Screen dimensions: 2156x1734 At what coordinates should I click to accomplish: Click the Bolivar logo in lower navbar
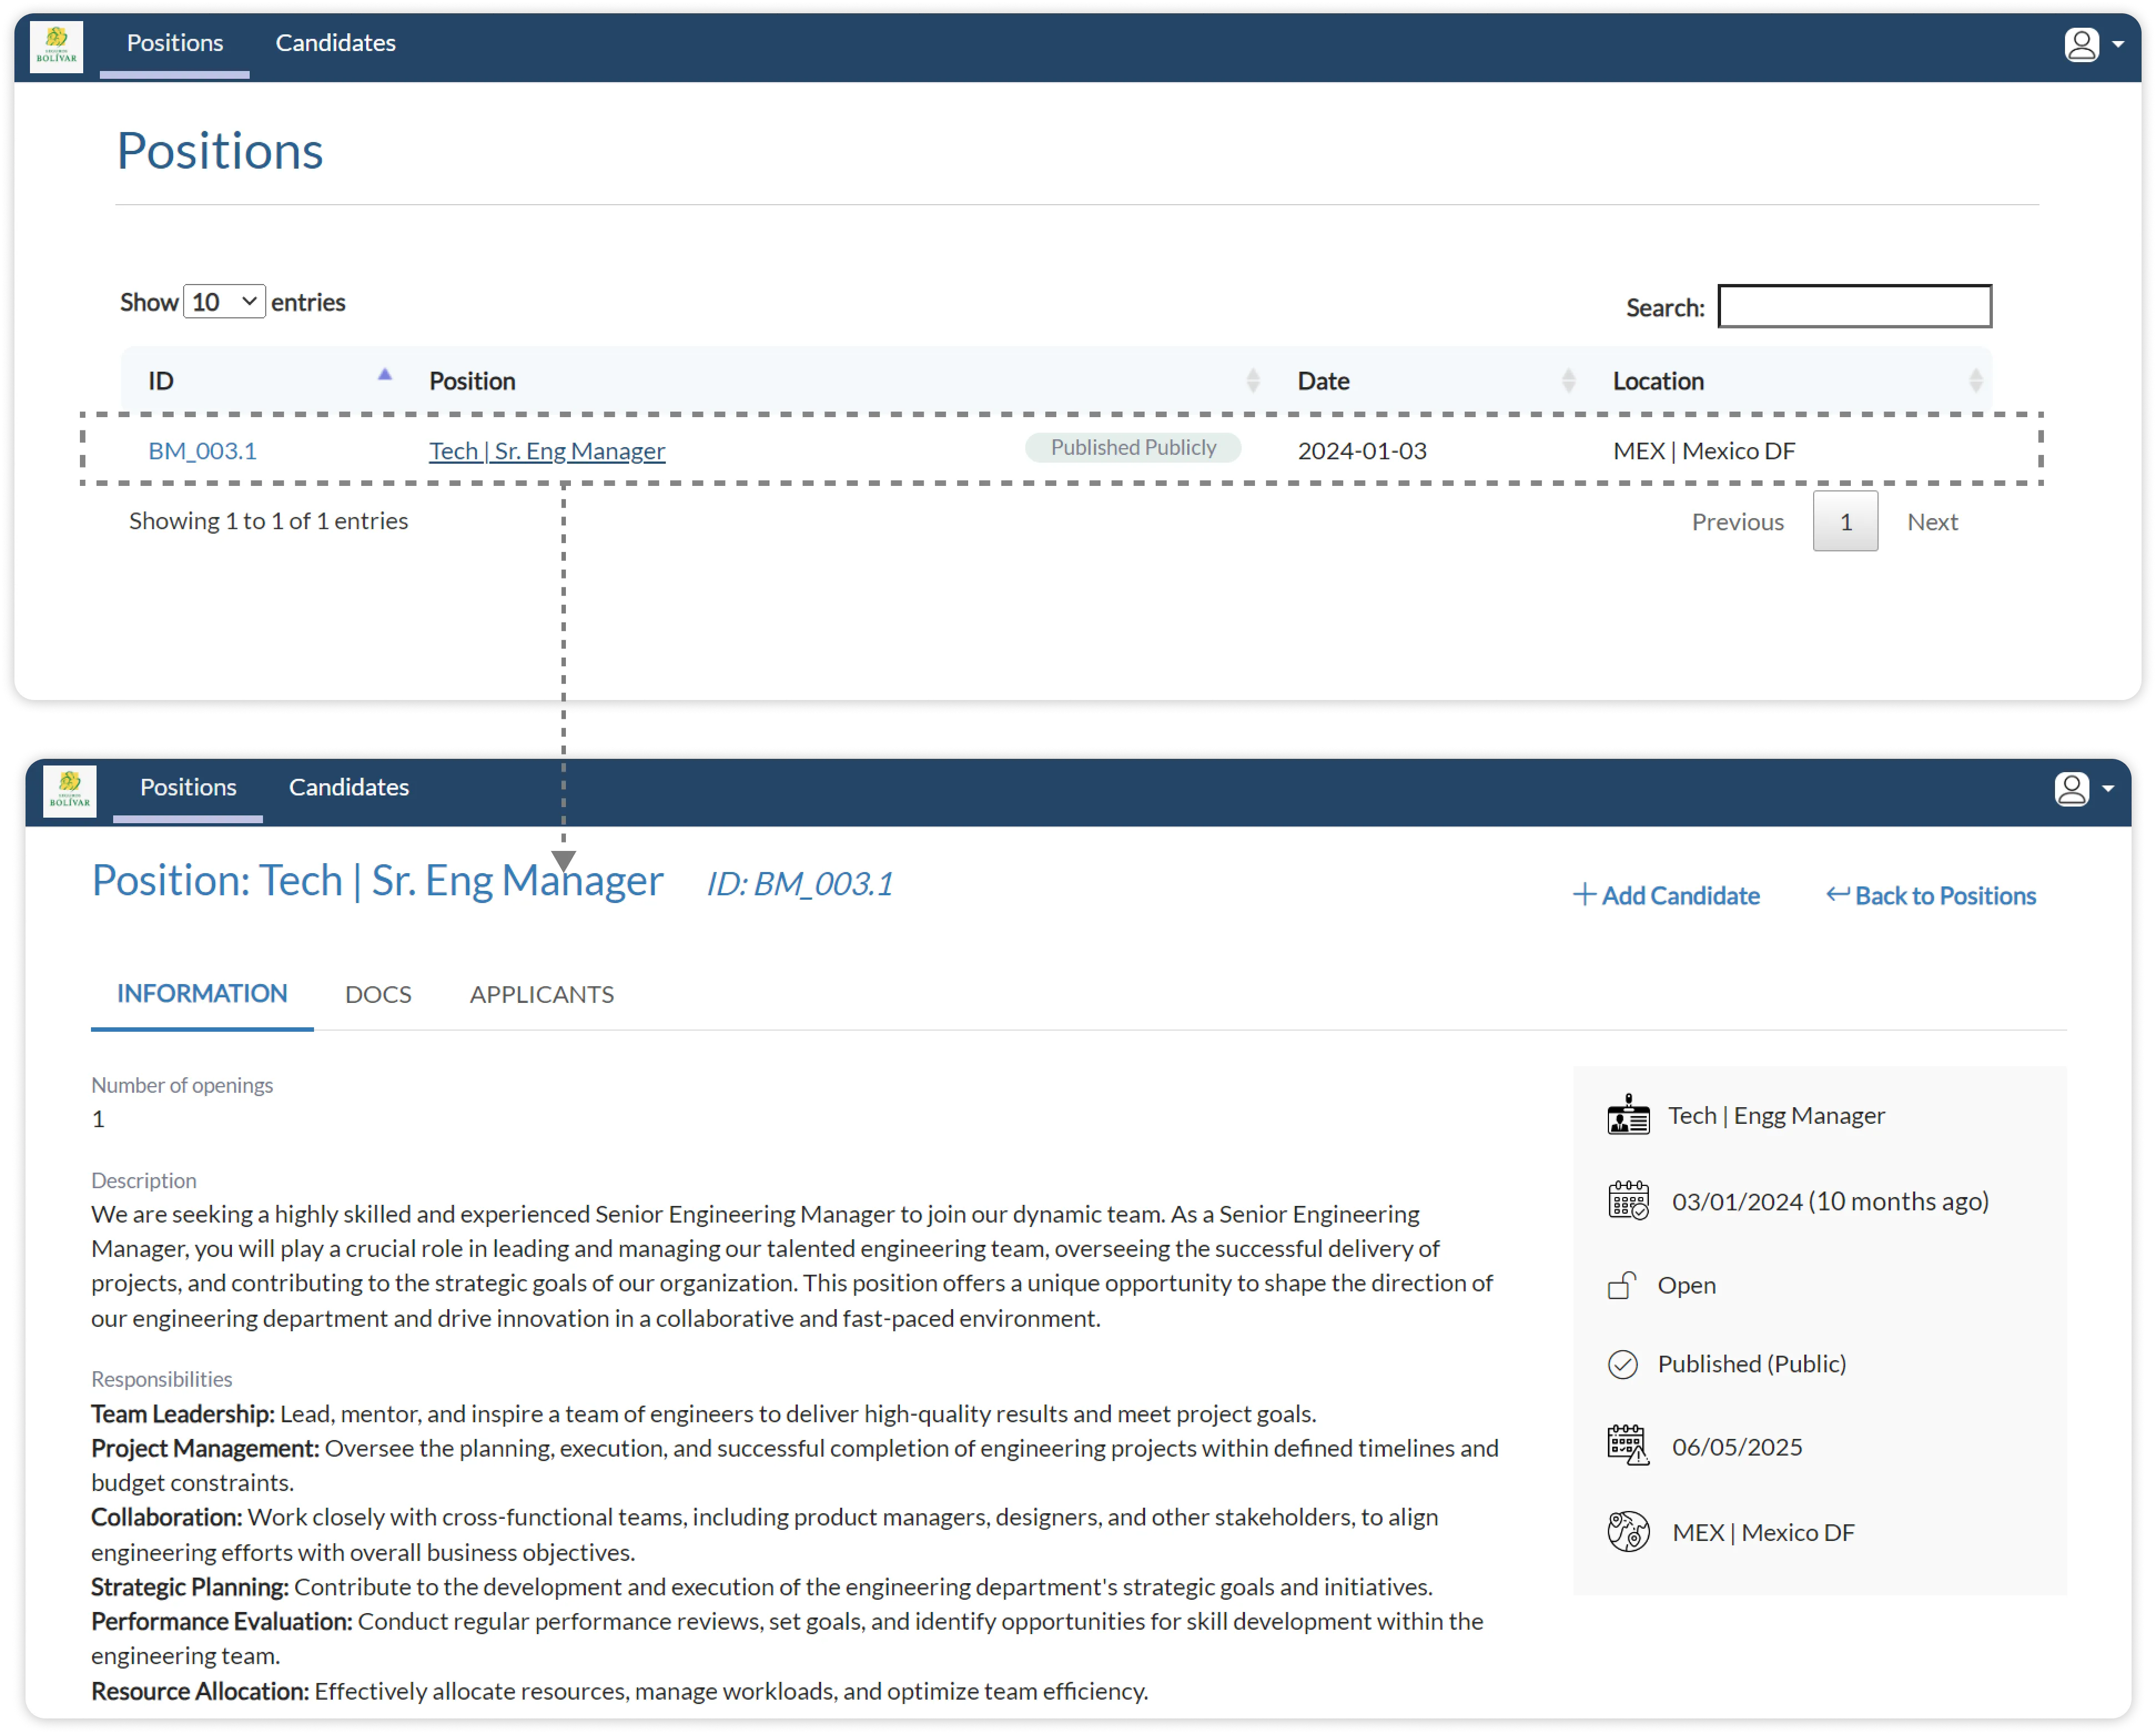pyautogui.click(x=70, y=791)
